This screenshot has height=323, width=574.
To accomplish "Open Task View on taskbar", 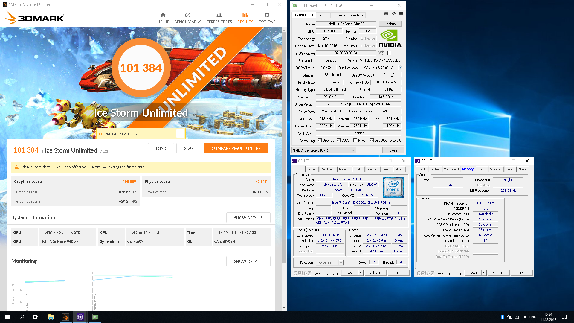I will [x=36, y=317].
